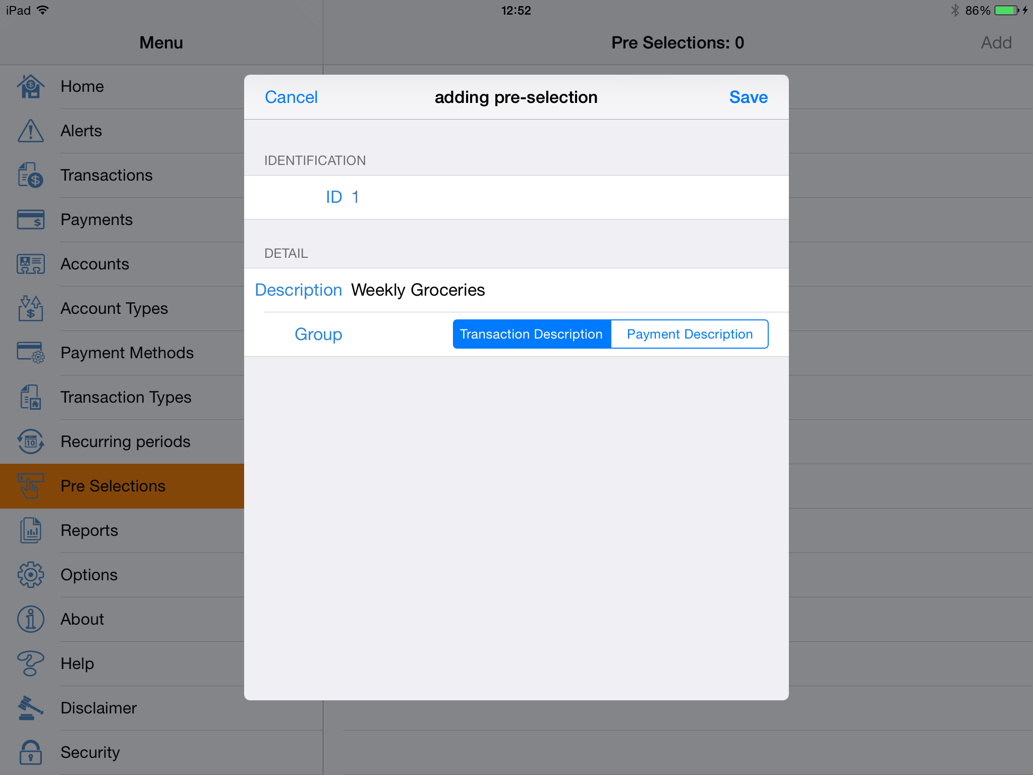This screenshot has height=775, width=1033.
Task: Select Transaction Description group segment
Action: pyautogui.click(x=532, y=334)
